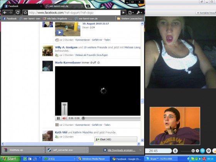This screenshot has width=216, height=162.
Task: Click Gefällt mir under Mario's video
Action: coord(97,125)
